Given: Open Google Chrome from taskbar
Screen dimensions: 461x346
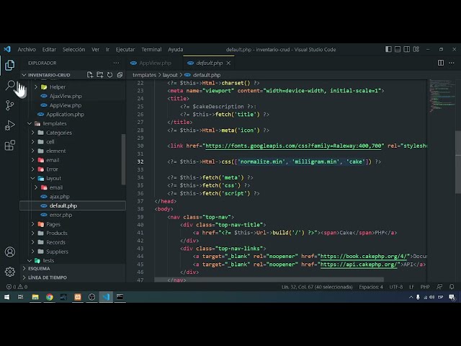Looking at the screenshot, I should pos(50,297).
